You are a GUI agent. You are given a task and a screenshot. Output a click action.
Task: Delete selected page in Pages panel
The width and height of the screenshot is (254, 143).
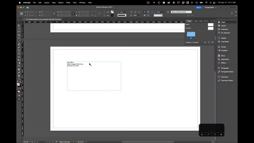pos(213,43)
